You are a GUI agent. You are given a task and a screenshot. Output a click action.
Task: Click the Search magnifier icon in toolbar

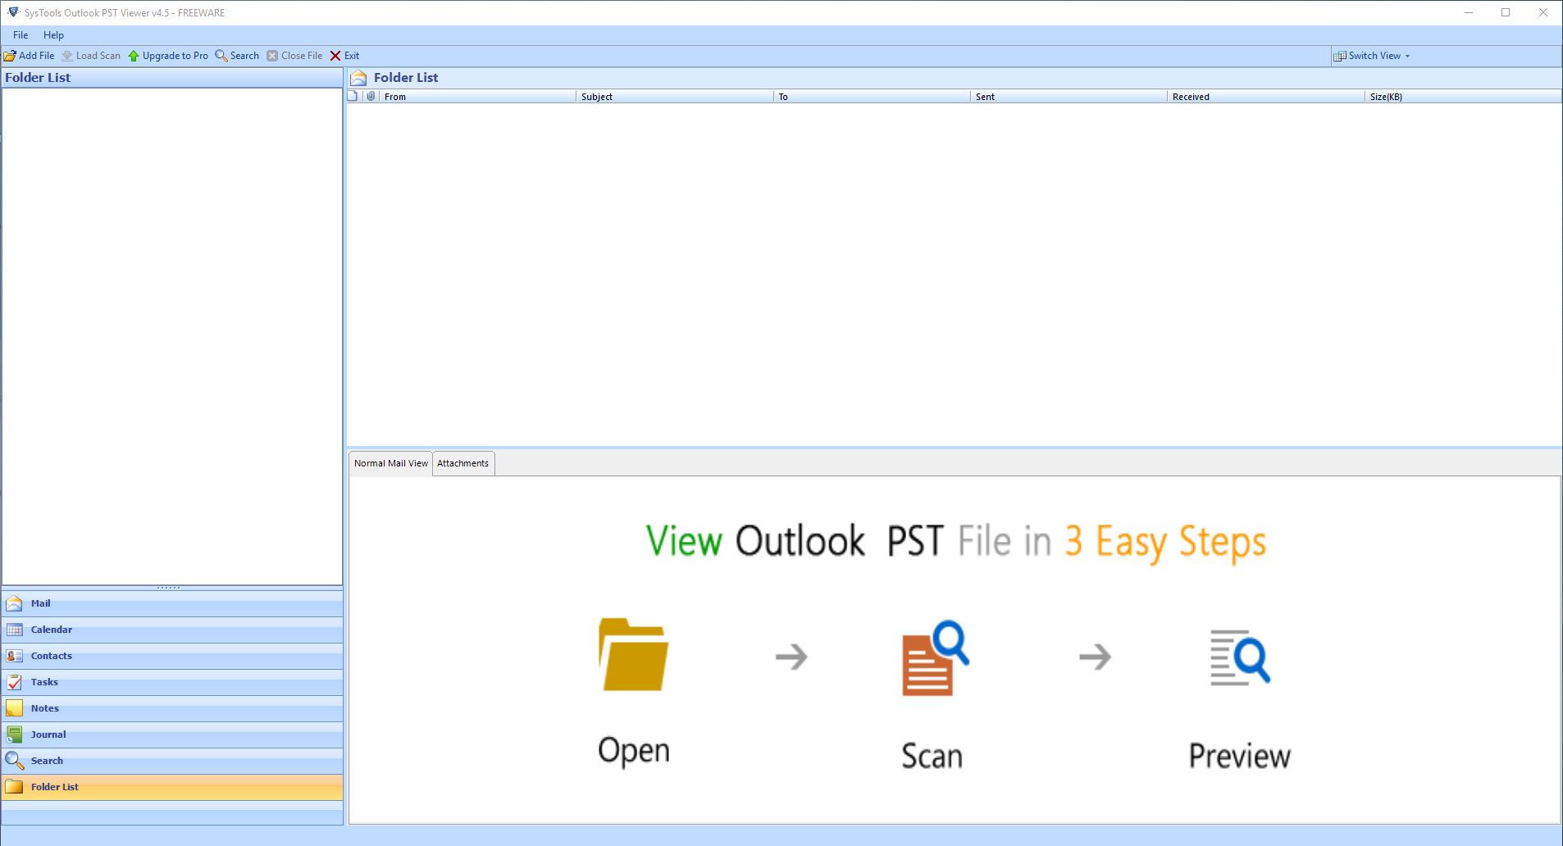pos(221,56)
